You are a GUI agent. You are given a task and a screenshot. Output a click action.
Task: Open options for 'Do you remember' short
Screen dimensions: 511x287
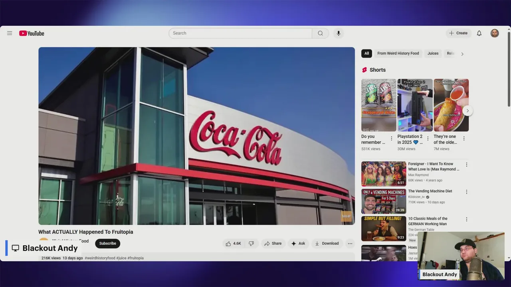click(x=391, y=139)
